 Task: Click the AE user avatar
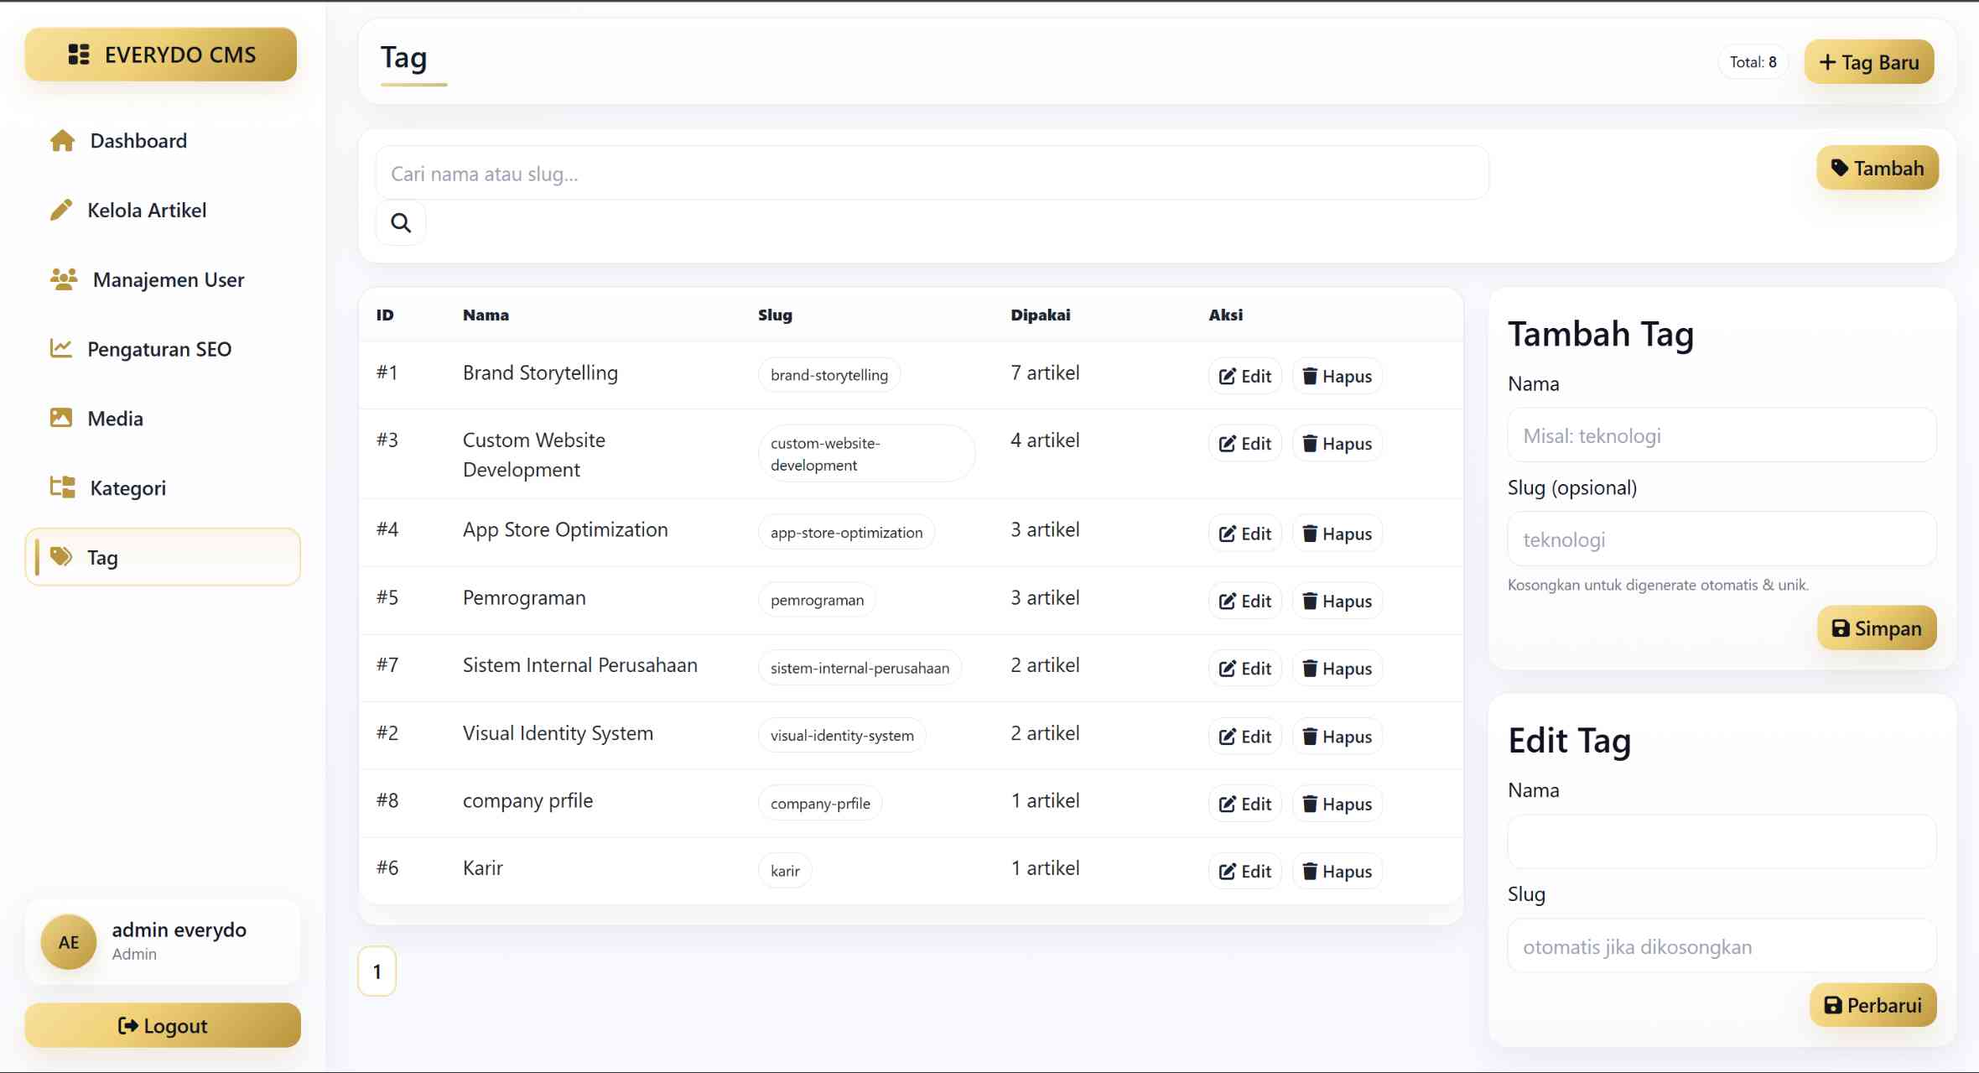[69, 942]
